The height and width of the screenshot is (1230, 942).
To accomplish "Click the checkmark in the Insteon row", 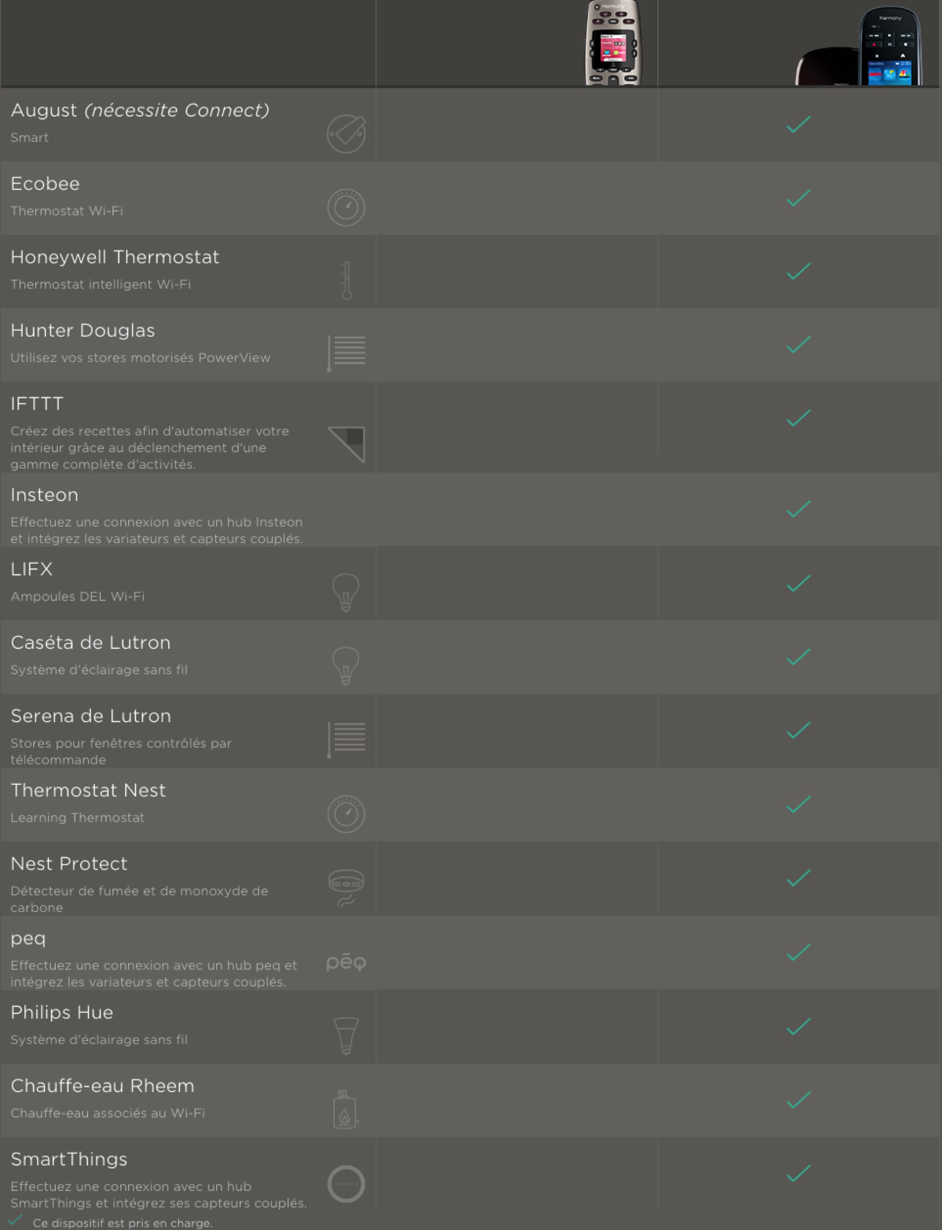I will click(798, 509).
